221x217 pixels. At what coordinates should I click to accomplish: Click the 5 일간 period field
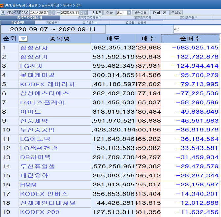pyautogui.click(x=95, y=13)
